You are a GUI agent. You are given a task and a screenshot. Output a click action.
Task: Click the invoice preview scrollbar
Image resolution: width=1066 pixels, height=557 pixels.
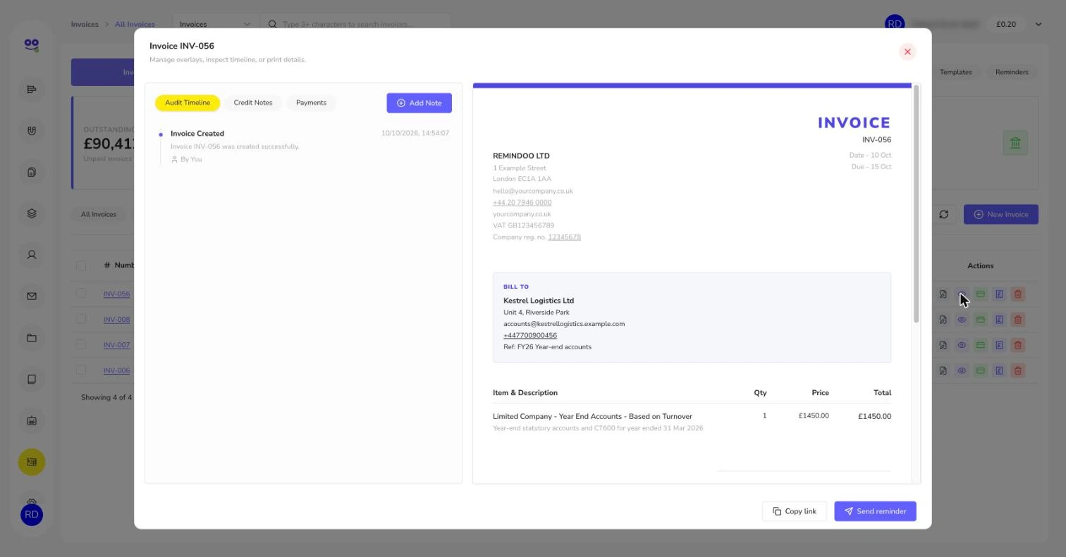tap(916, 204)
